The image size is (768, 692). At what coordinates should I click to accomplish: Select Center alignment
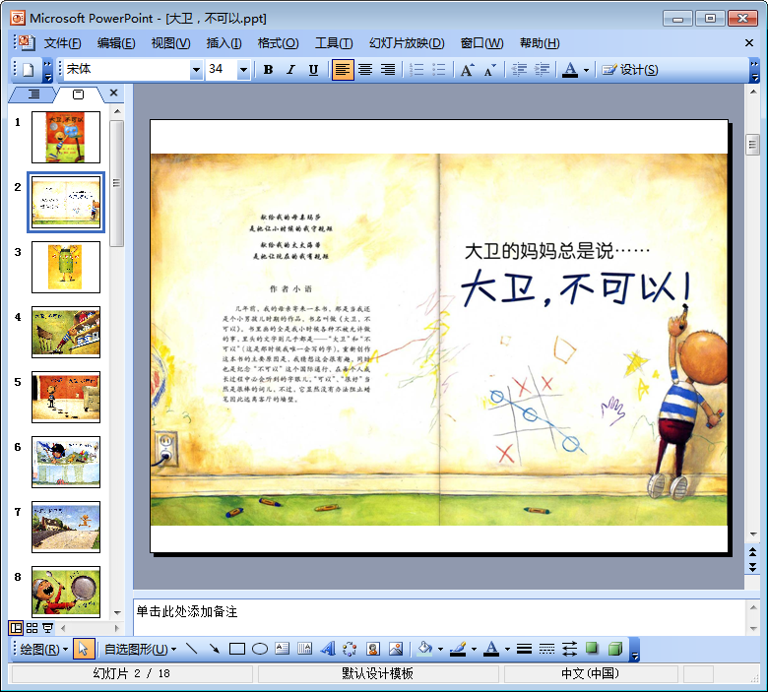pos(365,70)
